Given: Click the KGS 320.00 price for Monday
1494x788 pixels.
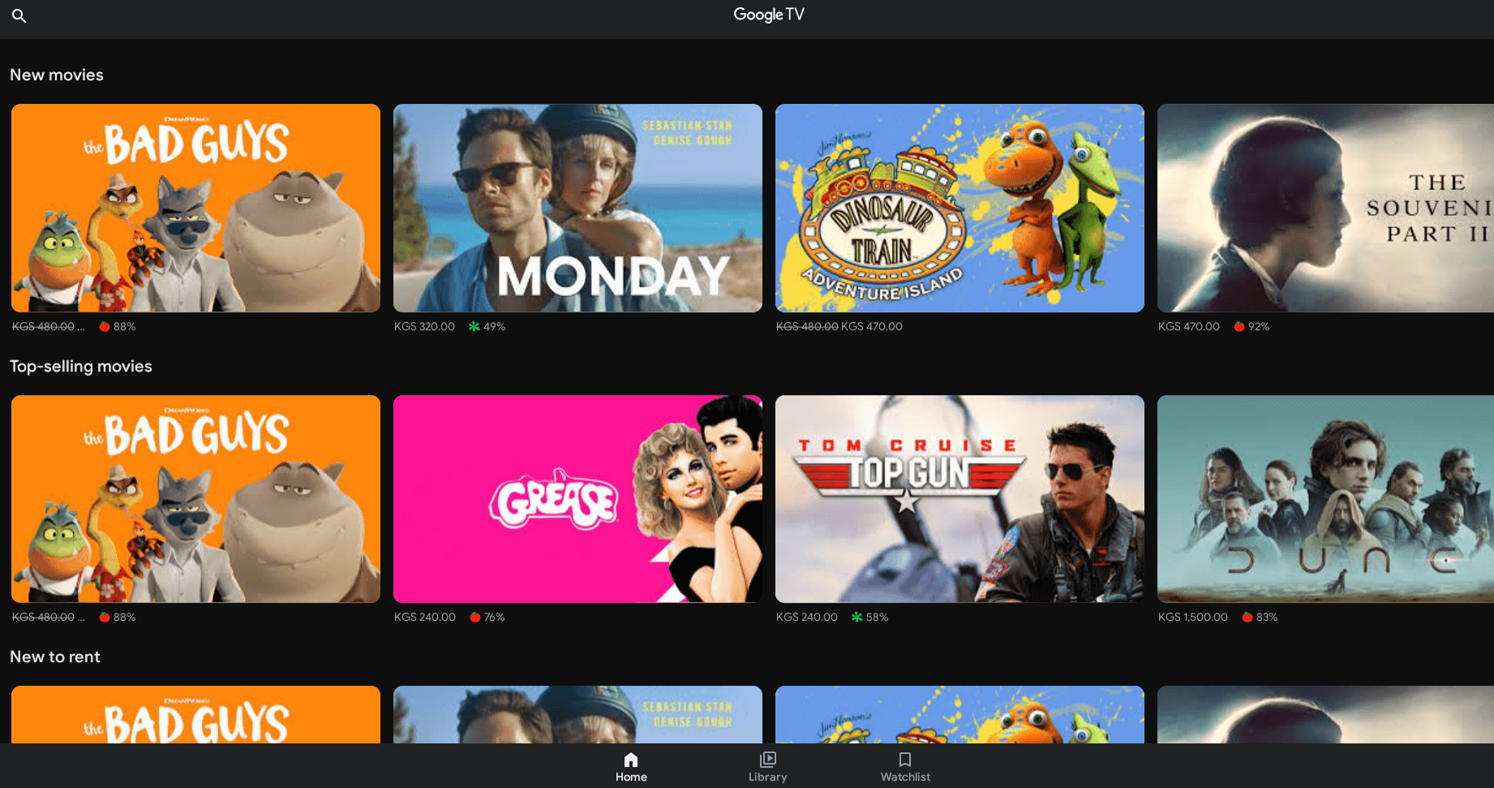Looking at the screenshot, I should (424, 326).
